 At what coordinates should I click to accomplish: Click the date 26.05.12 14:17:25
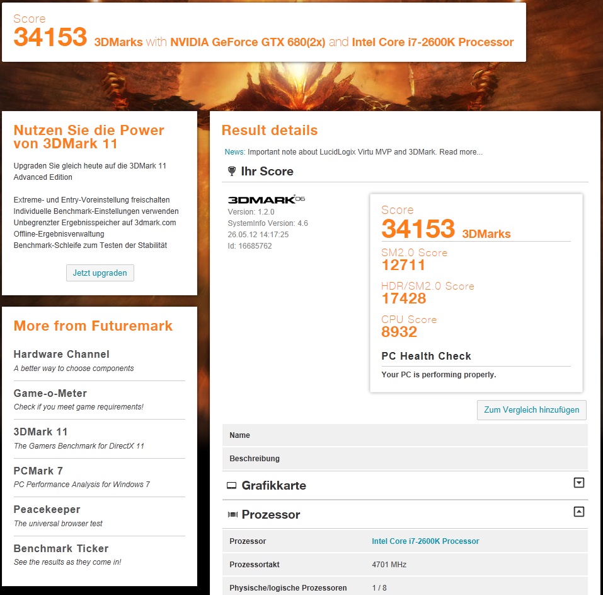click(258, 235)
